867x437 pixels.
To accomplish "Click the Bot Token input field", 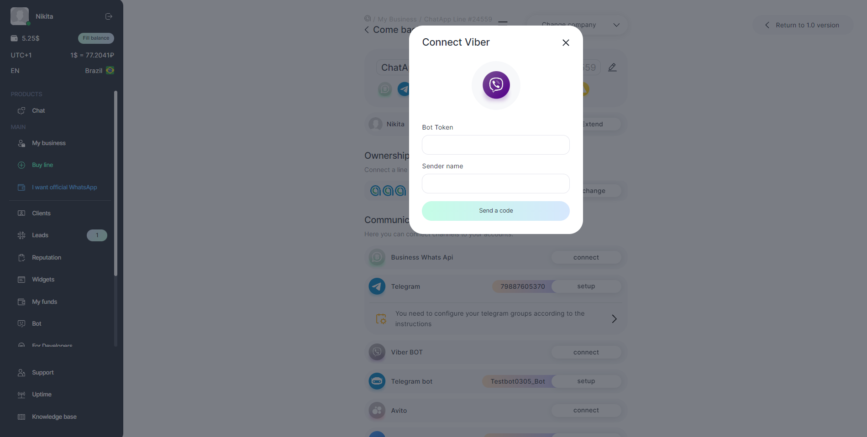I will click(495, 145).
